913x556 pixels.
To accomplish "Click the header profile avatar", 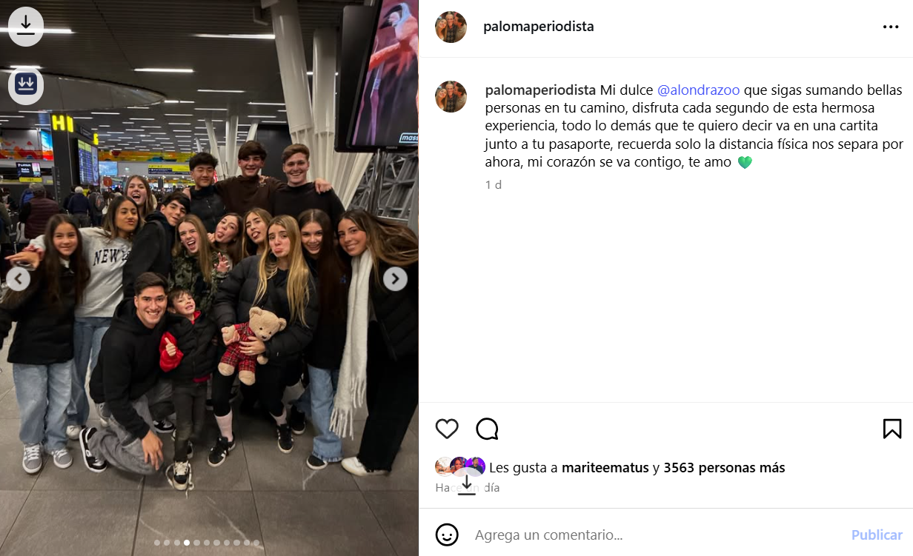I will coord(451,27).
